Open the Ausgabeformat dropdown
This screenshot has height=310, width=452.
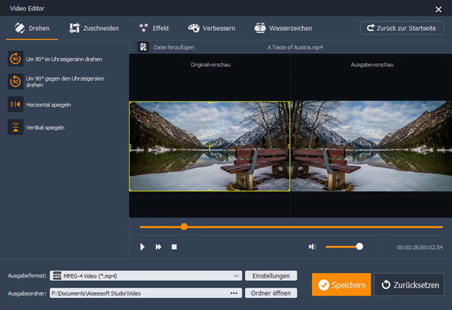[237, 275]
